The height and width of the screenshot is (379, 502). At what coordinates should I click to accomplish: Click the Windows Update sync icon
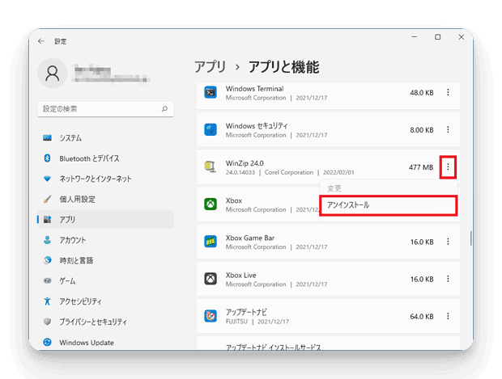coord(48,343)
